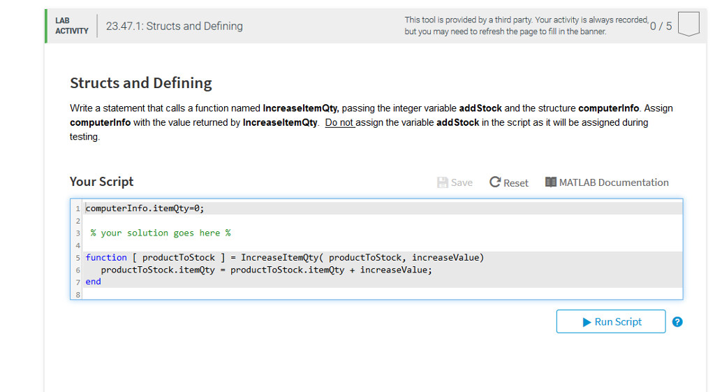Click the Save button
The image size is (715, 392).
(x=455, y=182)
